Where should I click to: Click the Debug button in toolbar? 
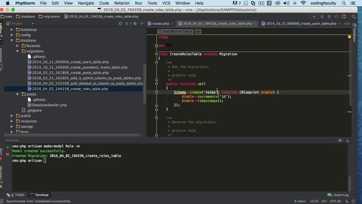329,16
